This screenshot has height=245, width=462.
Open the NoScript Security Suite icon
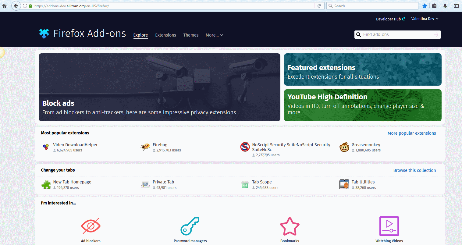coord(245,147)
